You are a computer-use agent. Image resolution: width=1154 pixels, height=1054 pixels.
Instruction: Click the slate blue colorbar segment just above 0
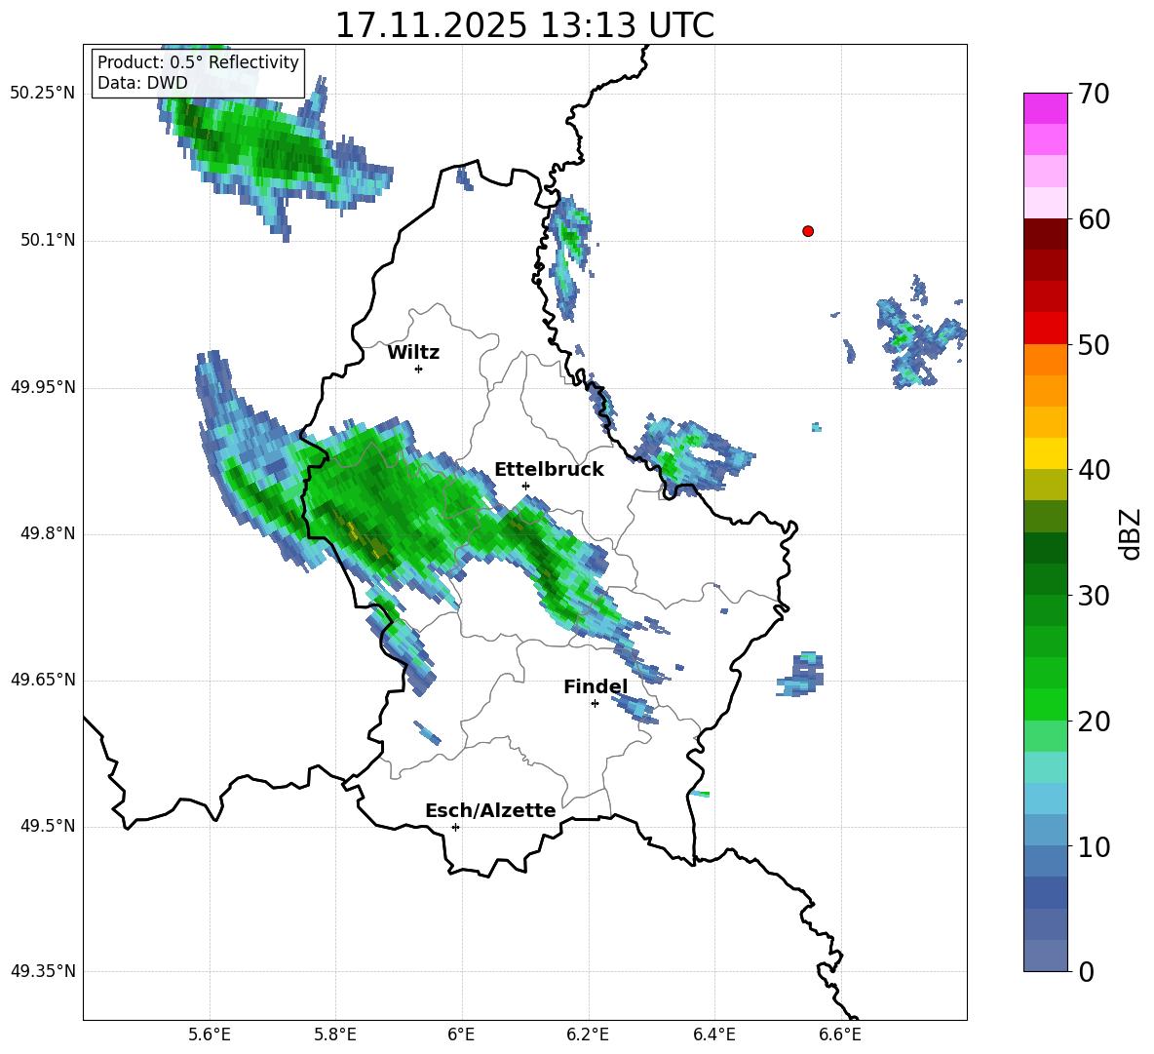pyautogui.click(x=1045, y=956)
